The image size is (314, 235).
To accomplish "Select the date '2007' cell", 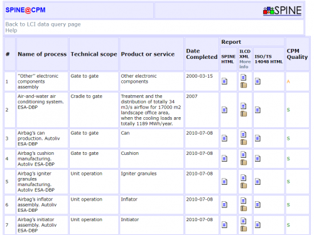I will pos(202,110).
